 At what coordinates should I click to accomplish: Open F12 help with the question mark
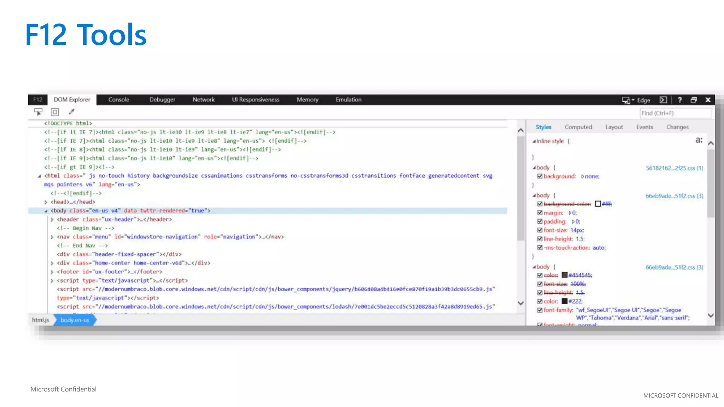(x=679, y=100)
